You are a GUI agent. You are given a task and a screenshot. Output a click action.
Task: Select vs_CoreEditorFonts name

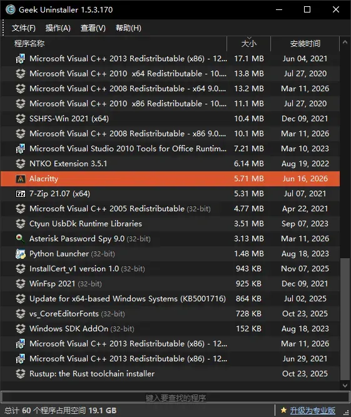click(x=64, y=314)
